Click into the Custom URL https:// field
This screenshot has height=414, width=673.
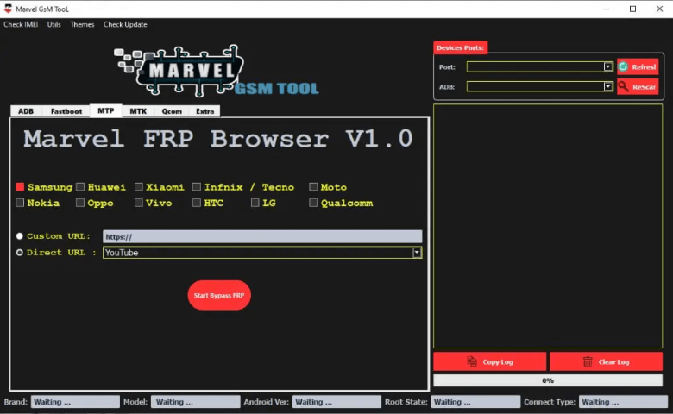(262, 236)
